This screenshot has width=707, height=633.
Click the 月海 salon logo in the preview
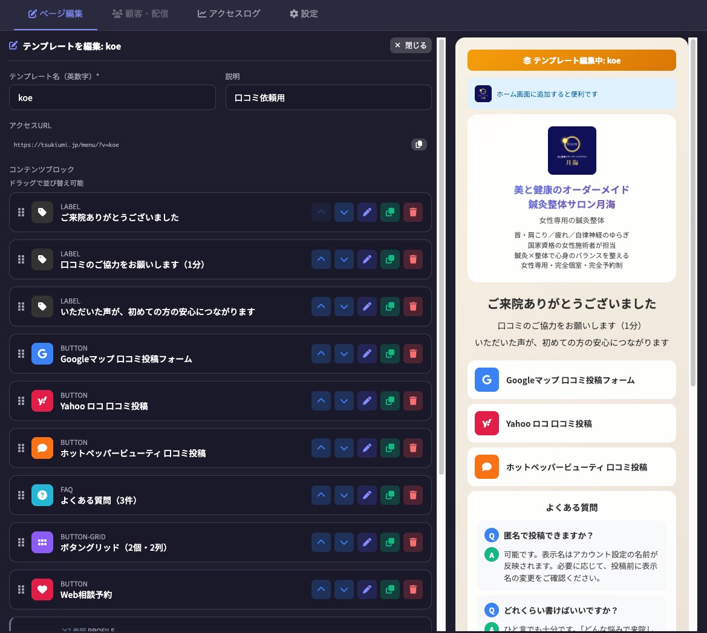tap(572, 151)
